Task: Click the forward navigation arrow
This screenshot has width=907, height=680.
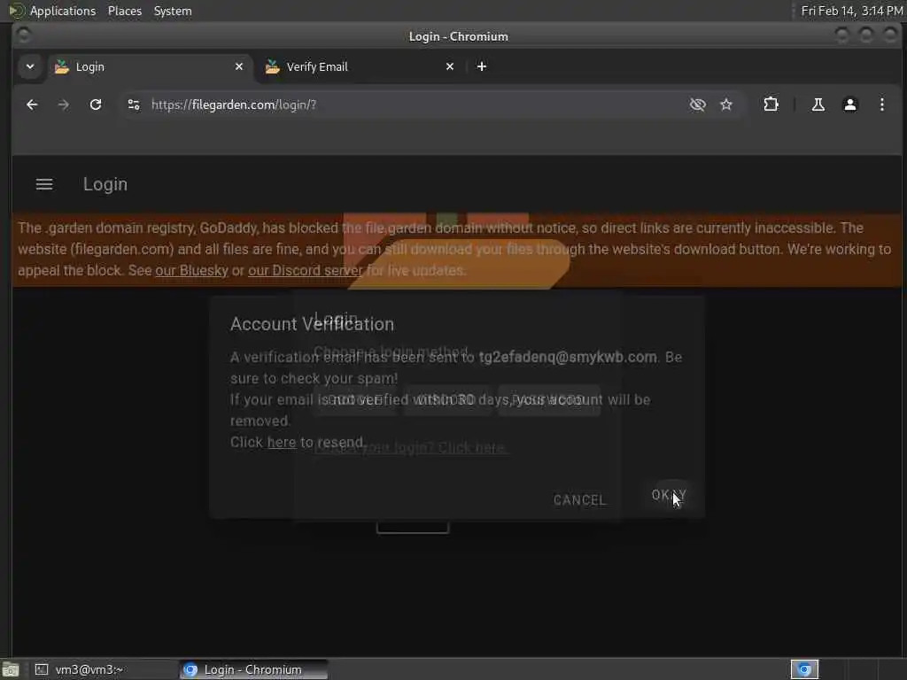Action: (x=64, y=104)
